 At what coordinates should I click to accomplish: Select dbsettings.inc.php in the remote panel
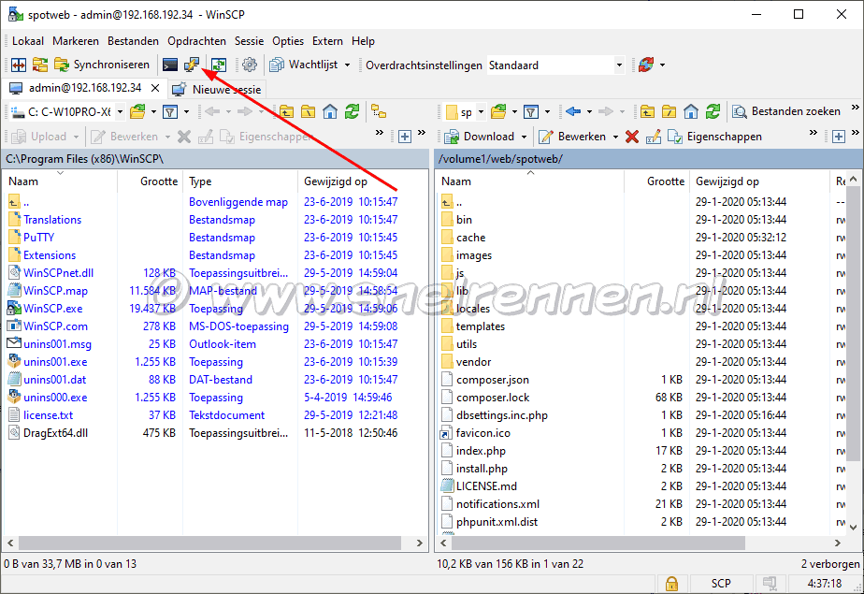pos(502,415)
